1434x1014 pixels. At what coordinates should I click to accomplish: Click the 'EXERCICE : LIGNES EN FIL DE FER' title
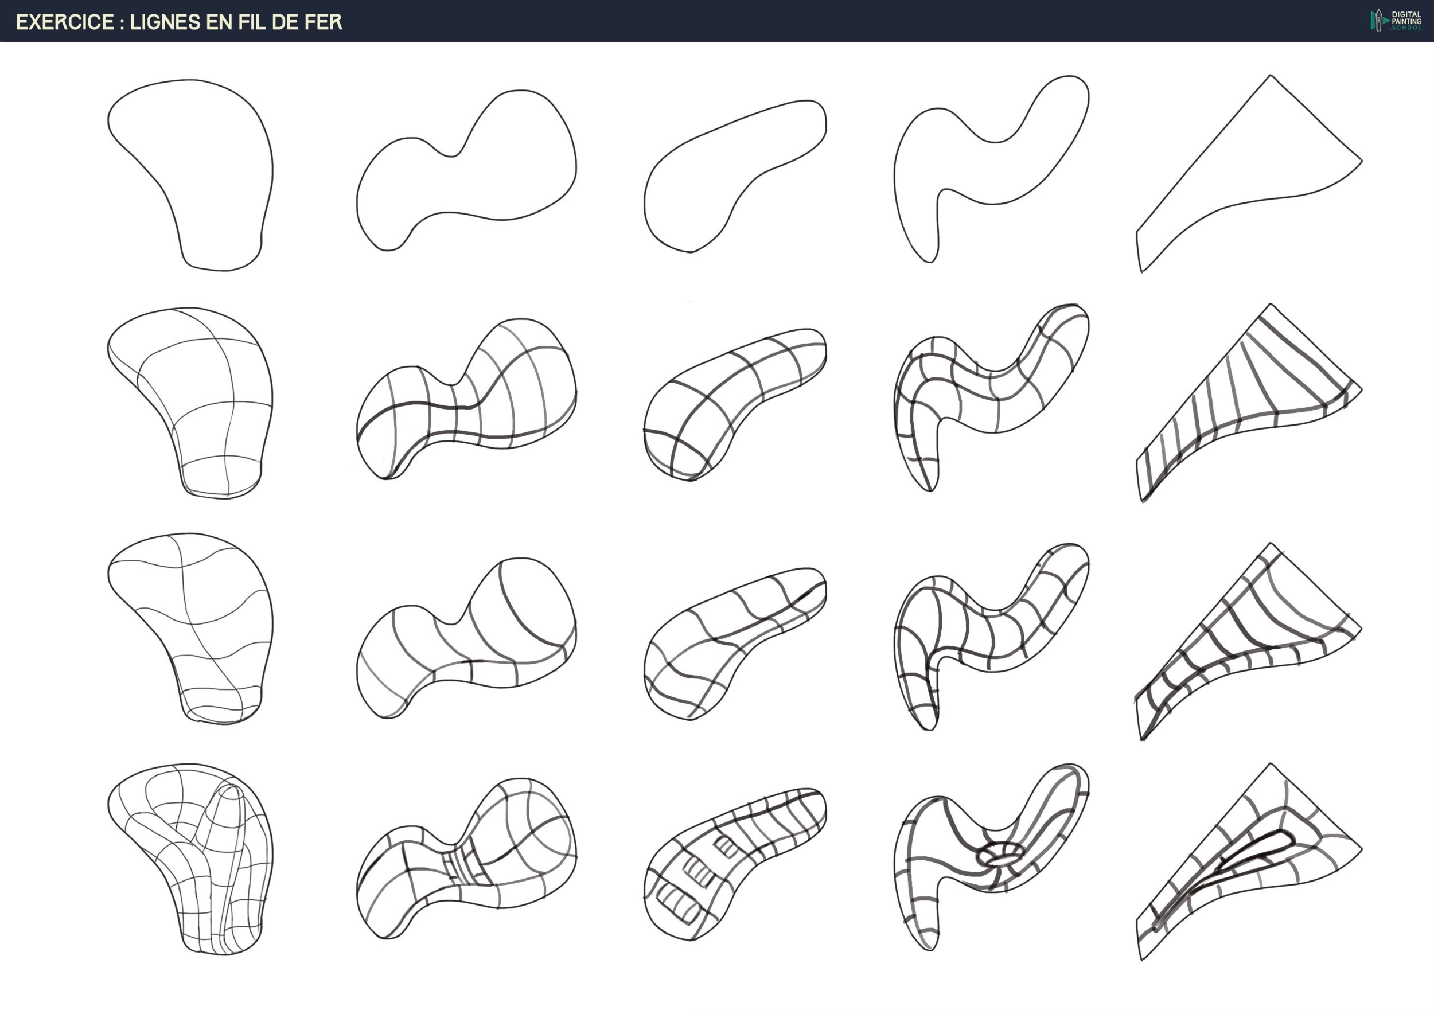[x=178, y=22]
